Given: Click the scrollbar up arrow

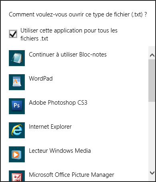Looking at the screenshot, I should point(152,55).
